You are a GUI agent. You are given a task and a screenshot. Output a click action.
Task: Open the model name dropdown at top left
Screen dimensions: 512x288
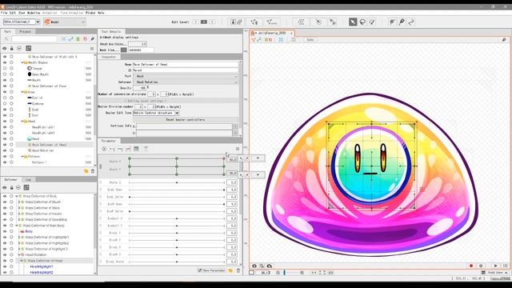point(38,22)
